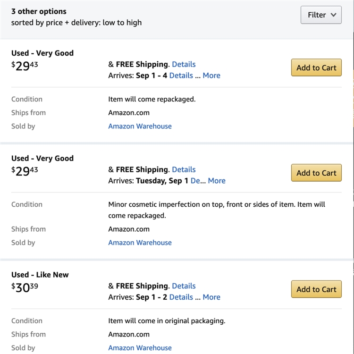Open Amazon Warehouse seller link in the topmost offer
Screen dimensions: 354x354
tap(140, 126)
